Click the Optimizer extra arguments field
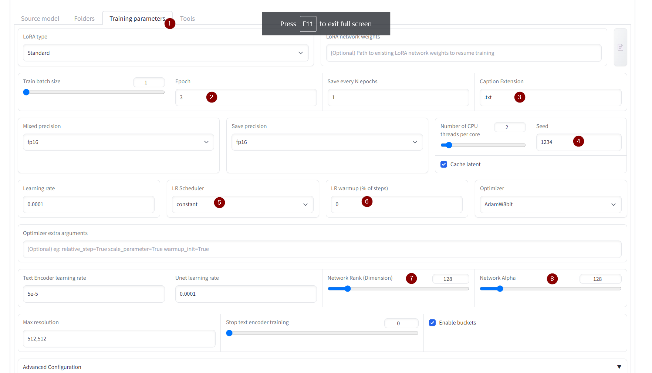The width and height of the screenshot is (652, 373). click(322, 249)
